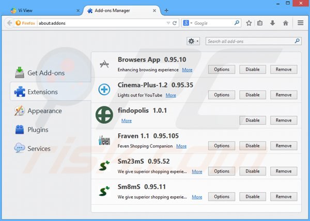
Task: Open Google search engine selector dropdown
Action: coord(188,23)
